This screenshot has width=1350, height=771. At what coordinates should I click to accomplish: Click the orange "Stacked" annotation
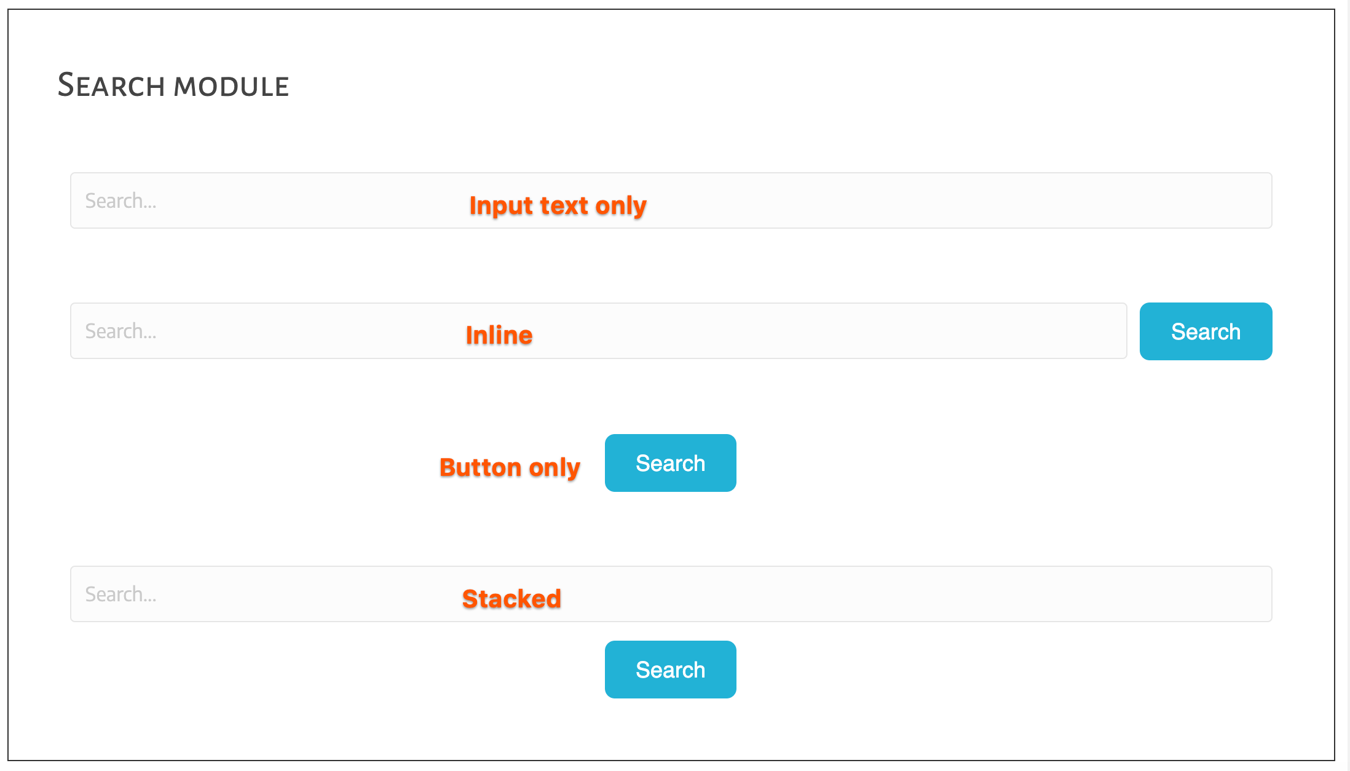click(511, 599)
